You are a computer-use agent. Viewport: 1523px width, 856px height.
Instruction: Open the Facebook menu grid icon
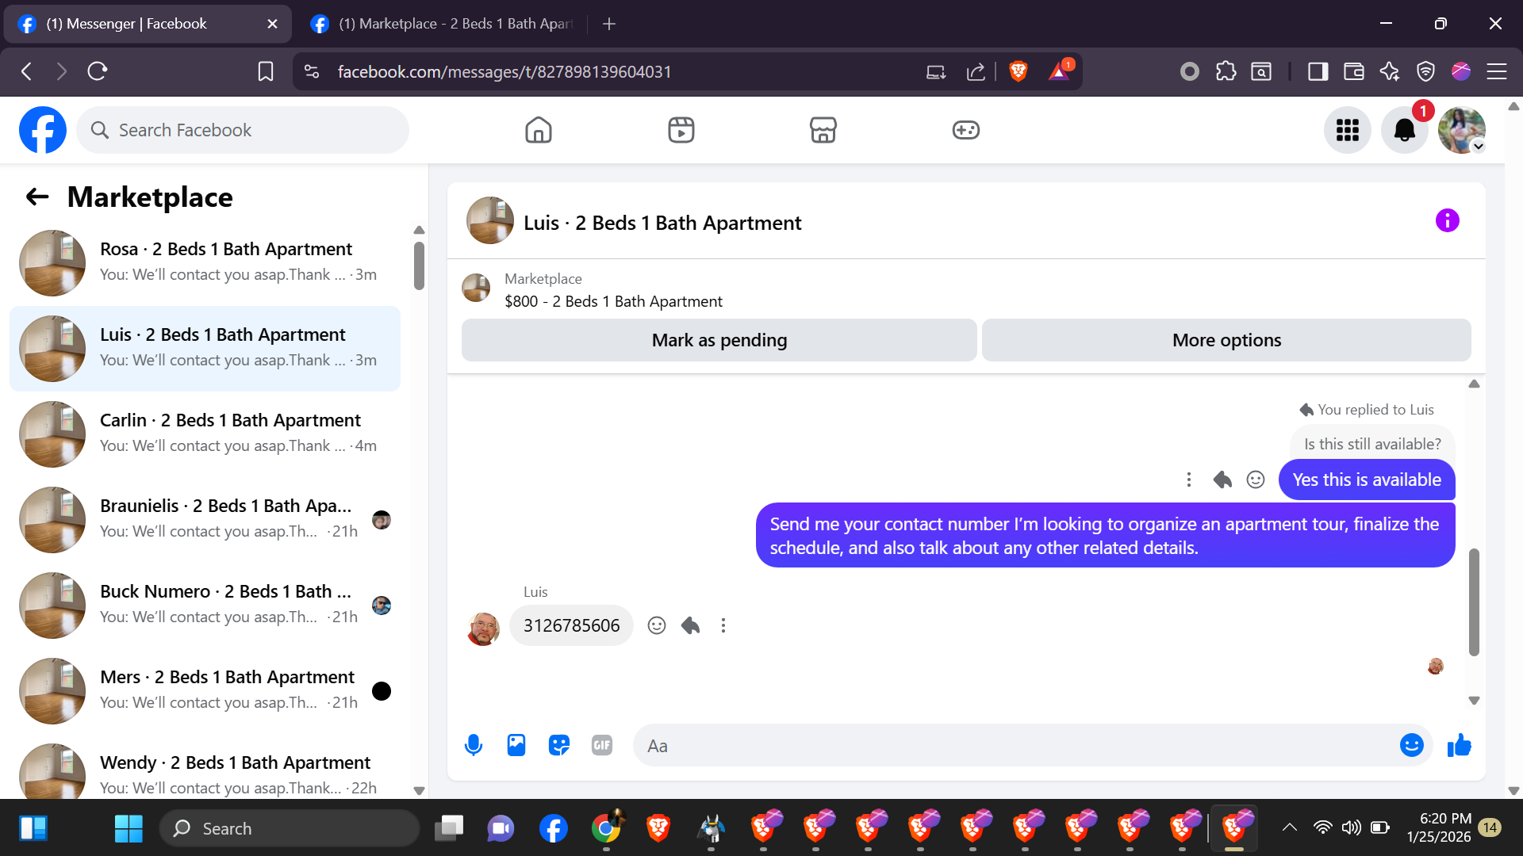tap(1348, 130)
